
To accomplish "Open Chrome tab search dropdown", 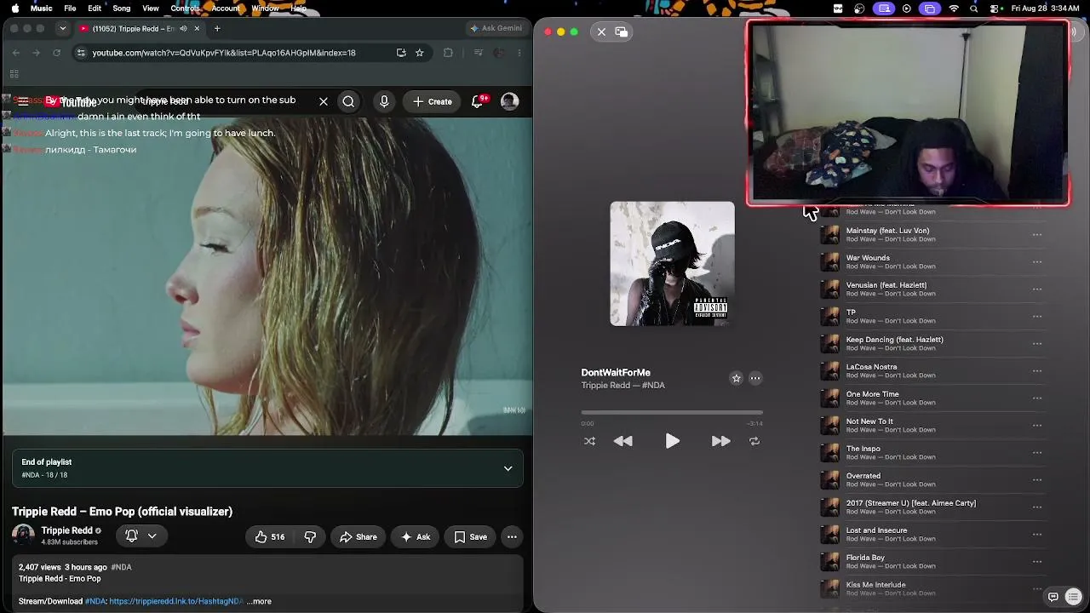I will tap(62, 28).
